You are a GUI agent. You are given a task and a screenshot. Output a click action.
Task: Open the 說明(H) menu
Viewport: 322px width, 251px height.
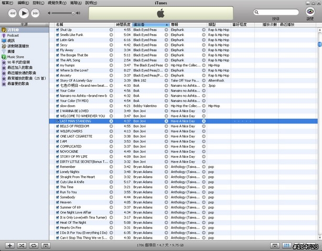[x=91, y=3]
